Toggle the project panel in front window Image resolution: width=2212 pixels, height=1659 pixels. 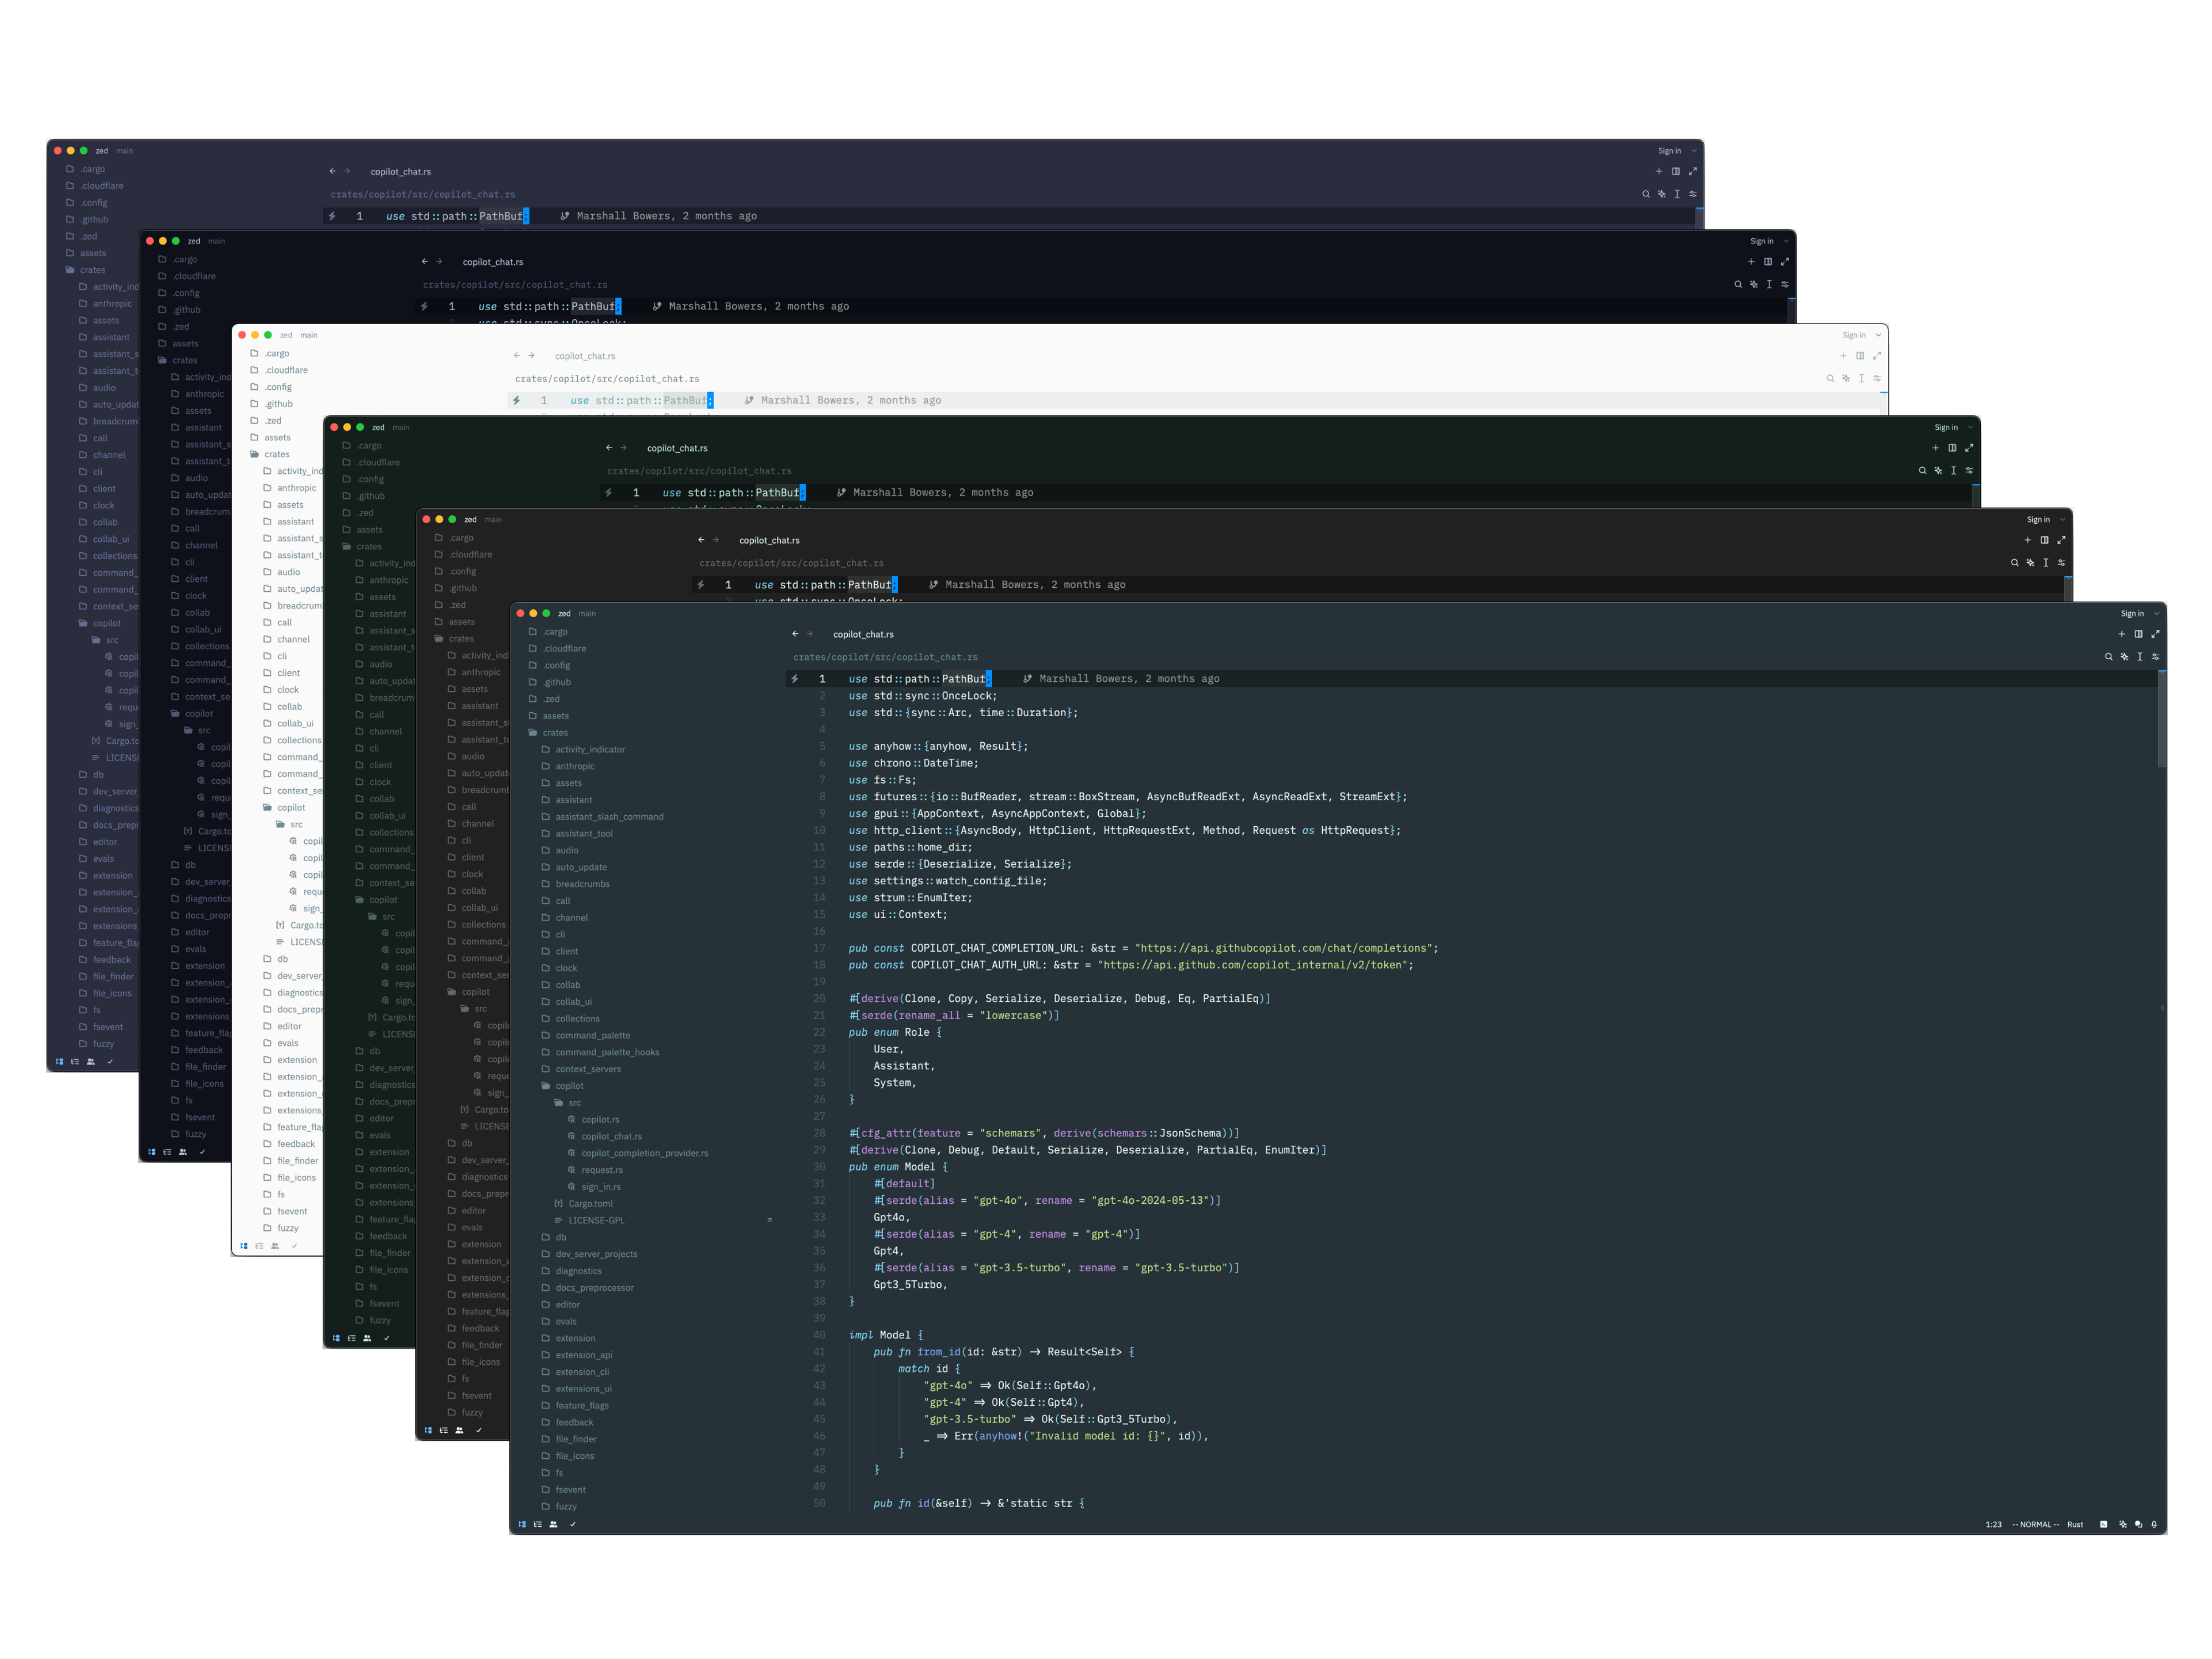522,1524
